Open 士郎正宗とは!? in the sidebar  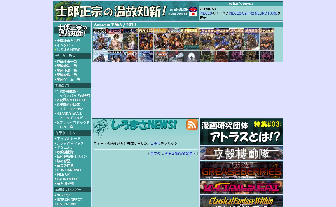point(68,41)
